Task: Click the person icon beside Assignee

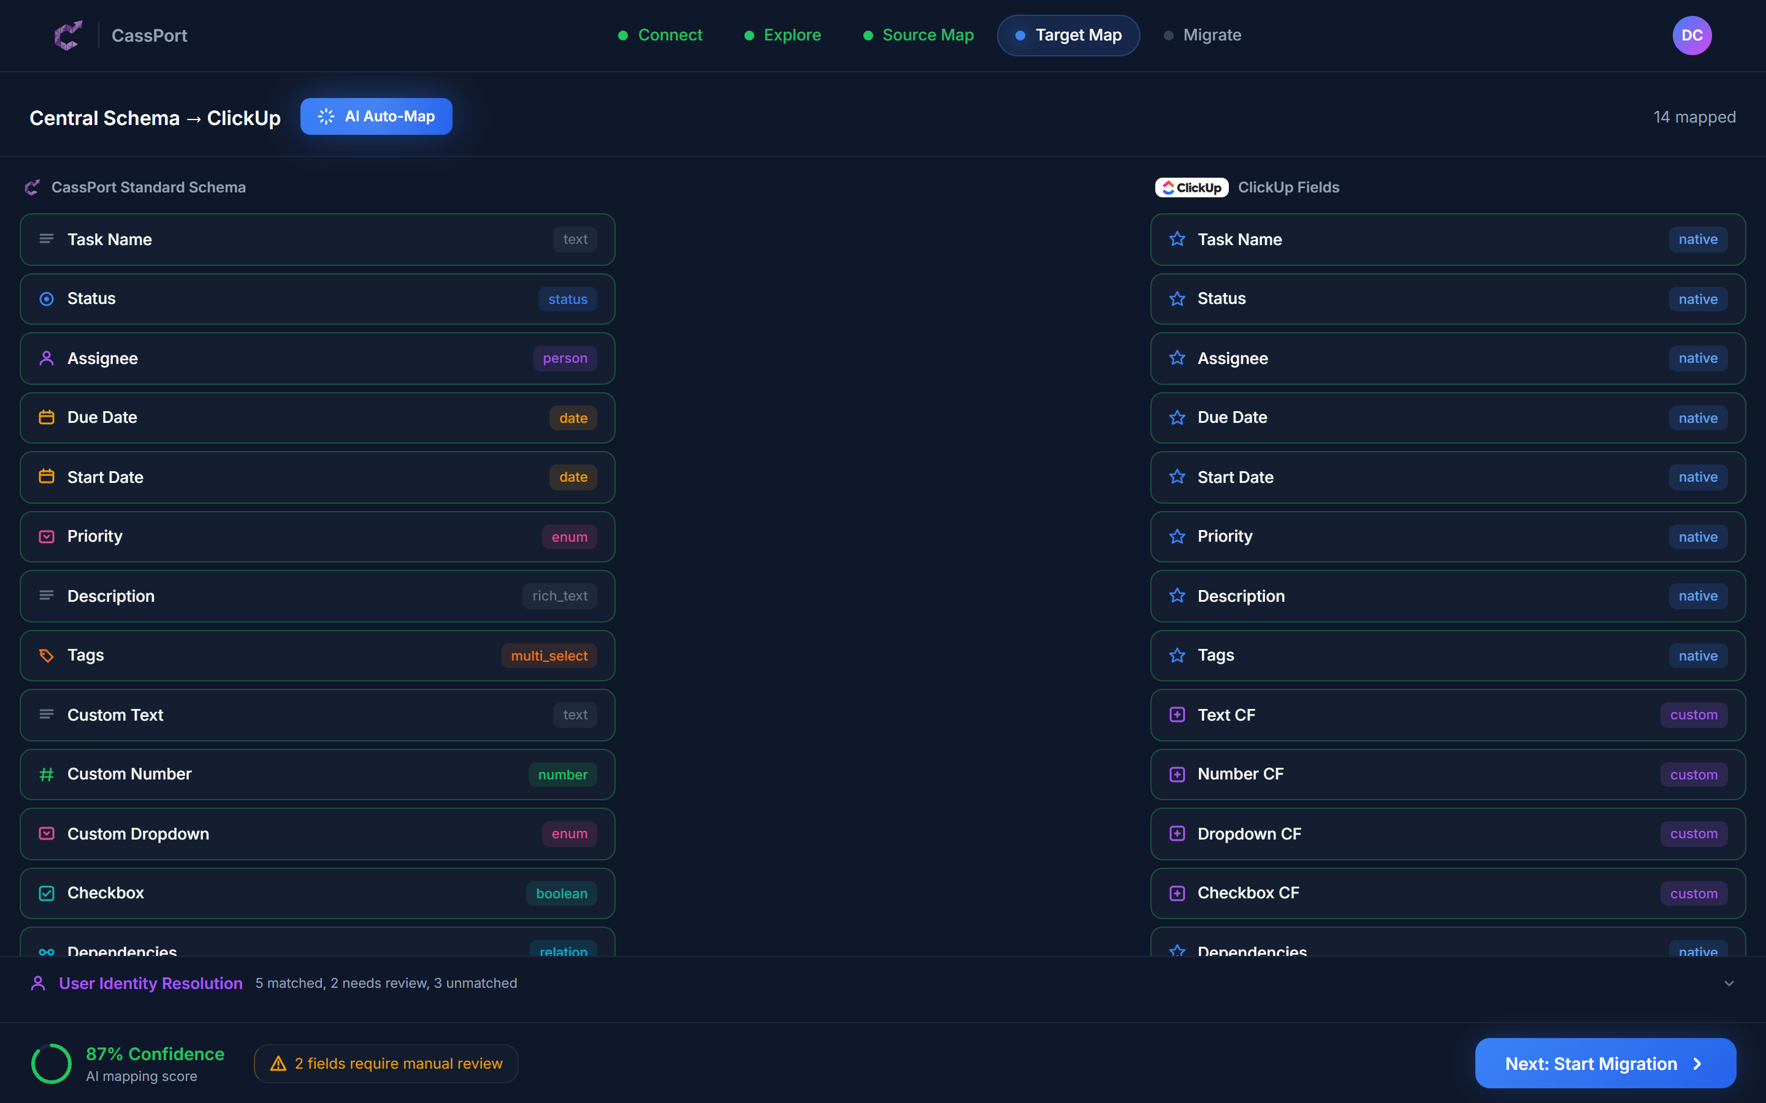Action: pos(47,357)
